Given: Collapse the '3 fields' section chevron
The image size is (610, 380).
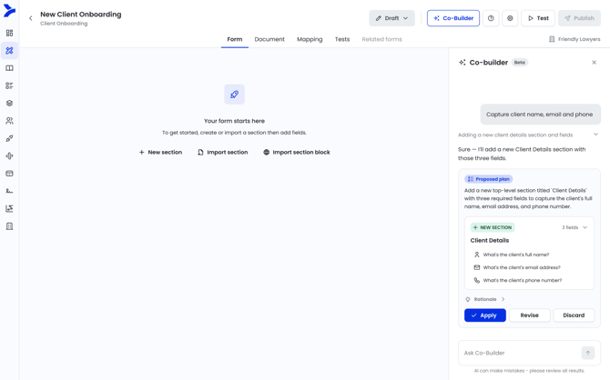Looking at the screenshot, I should point(585,227).
